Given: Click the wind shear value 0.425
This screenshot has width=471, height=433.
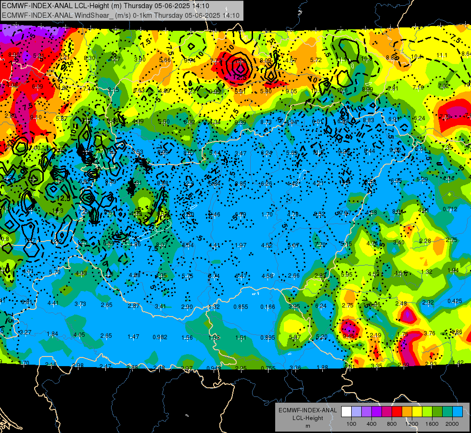Looking at the screenshot, I should point(455,301).
